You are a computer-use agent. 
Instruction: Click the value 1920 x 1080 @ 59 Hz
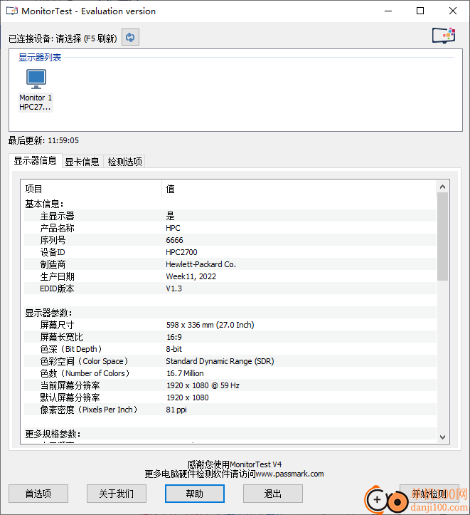203,385
